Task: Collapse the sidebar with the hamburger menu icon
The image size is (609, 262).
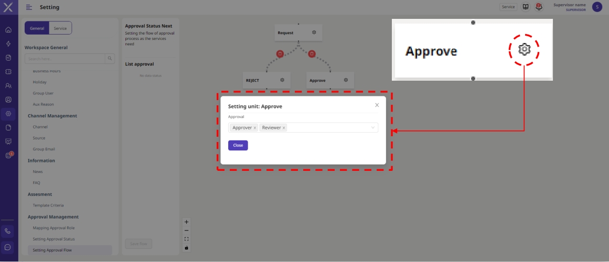Action: pos(29,7)
